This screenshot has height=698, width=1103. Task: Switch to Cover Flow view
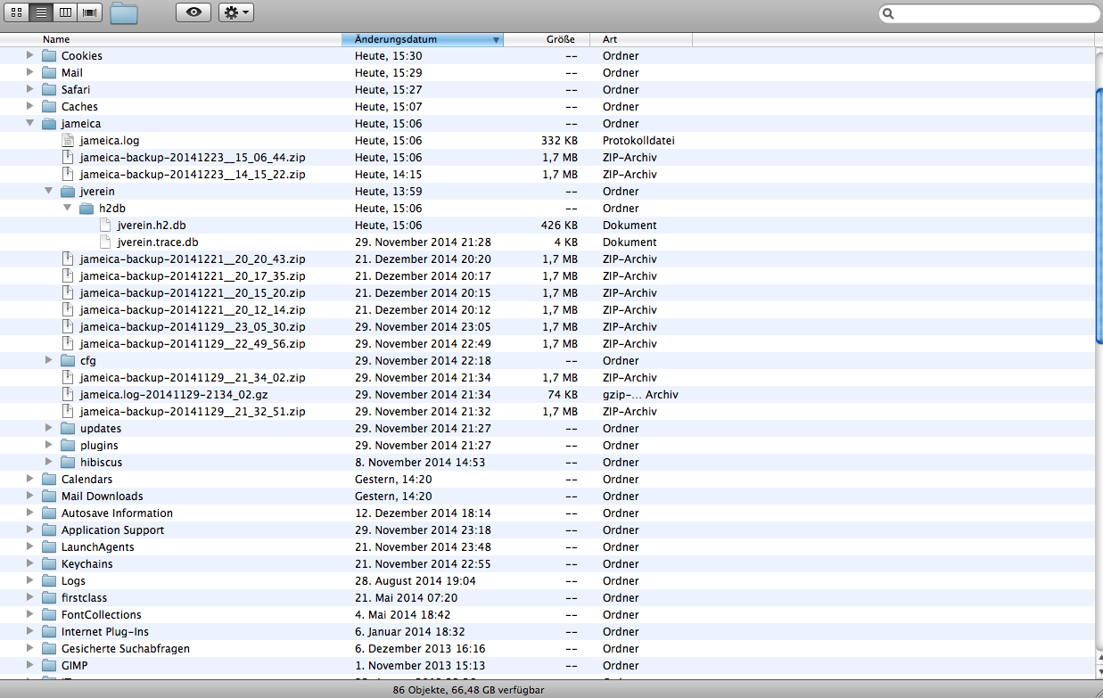pyautogui.click(x=90, y=12)
